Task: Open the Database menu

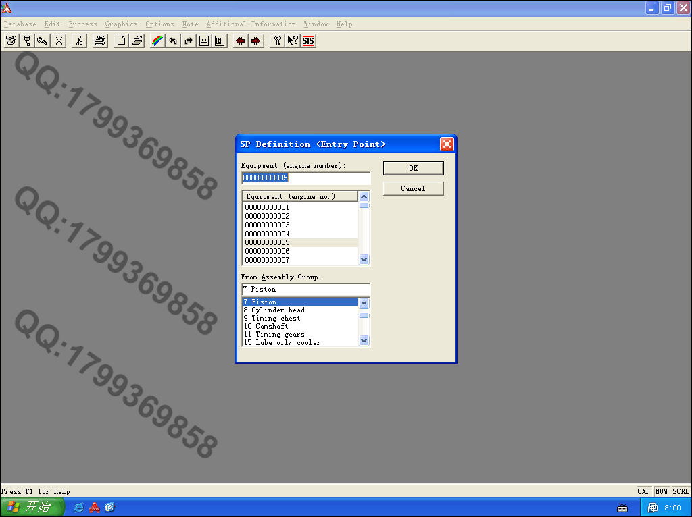Action: pyautogui.click(x=20, y=24)
